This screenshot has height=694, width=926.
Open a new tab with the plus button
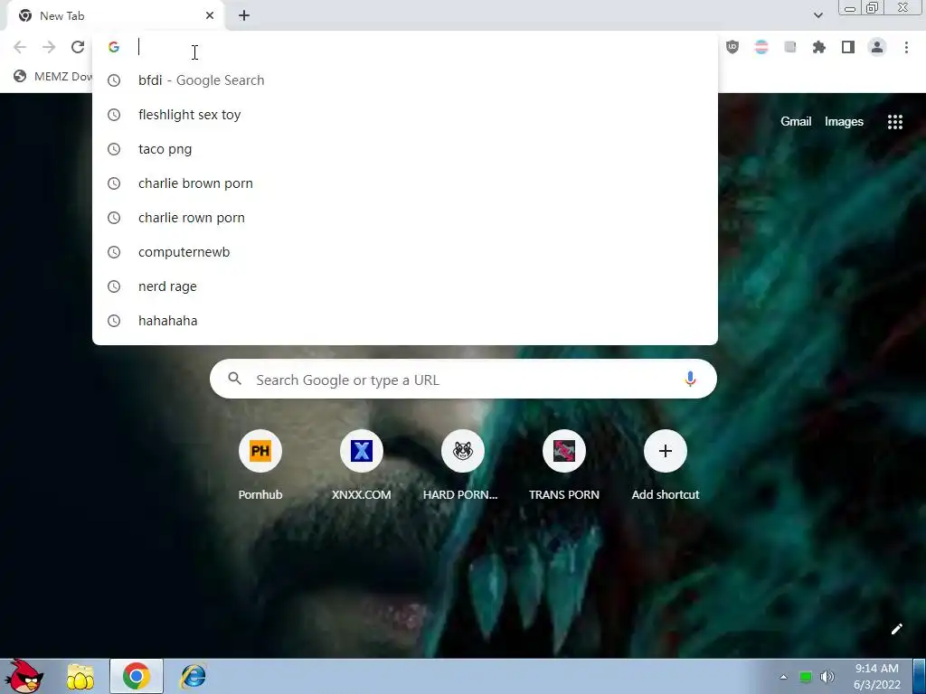244,16
